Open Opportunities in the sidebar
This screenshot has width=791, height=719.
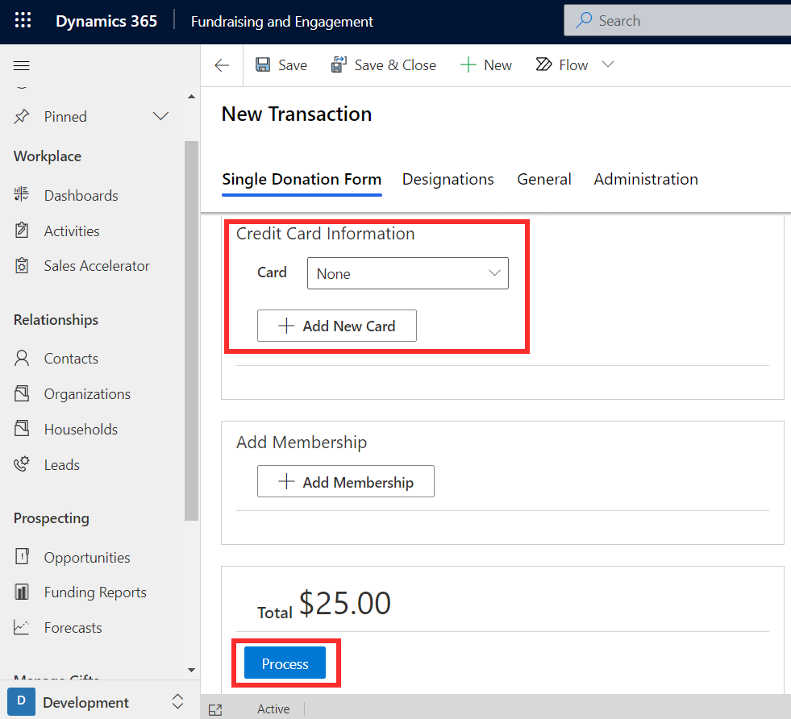(x=87, y=557)
